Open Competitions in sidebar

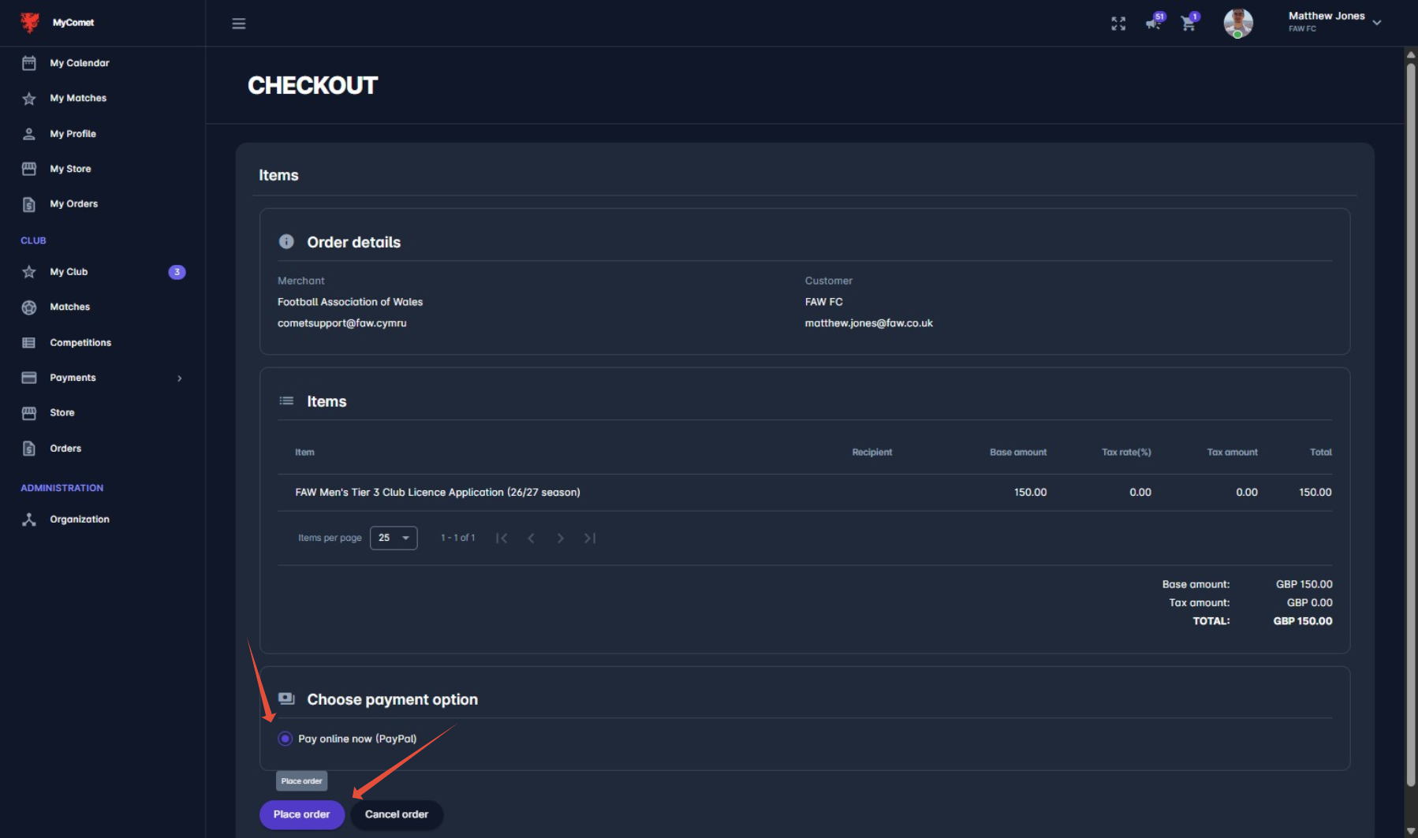[80, 343]
